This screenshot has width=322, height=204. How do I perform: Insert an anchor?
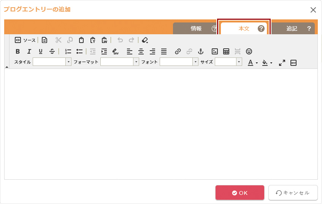pyautogui.click(x=201, y=51)
